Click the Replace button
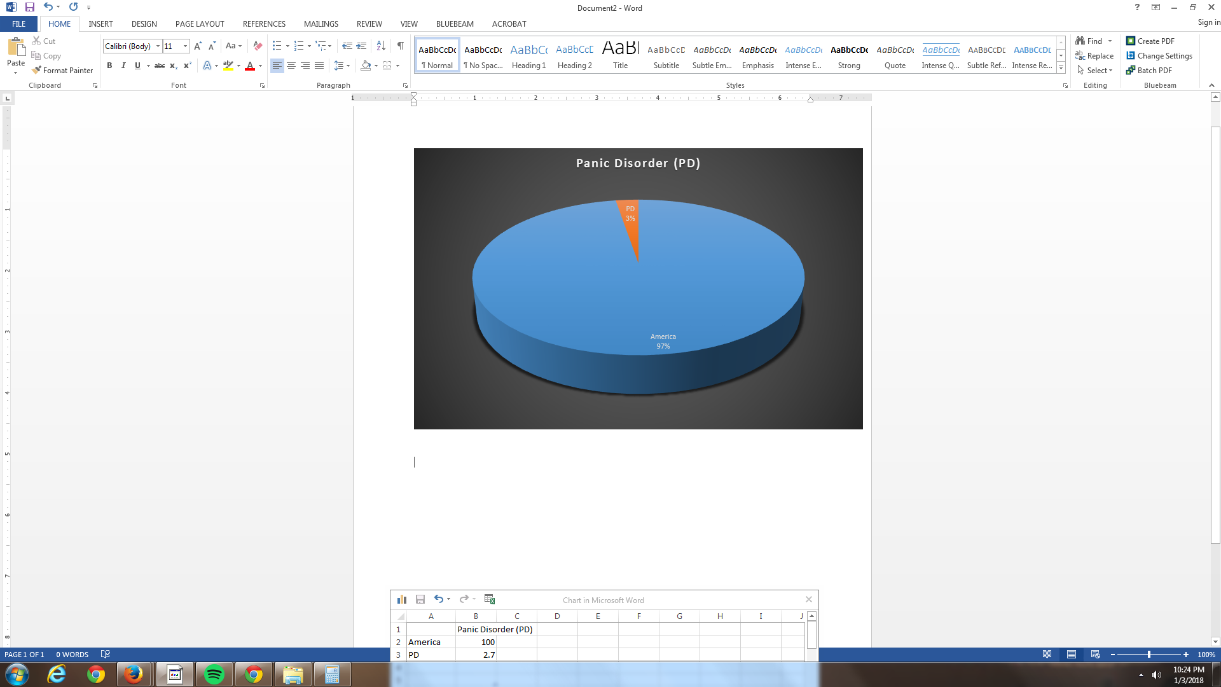1221x687 pixels. click(x=1094, y=56)
